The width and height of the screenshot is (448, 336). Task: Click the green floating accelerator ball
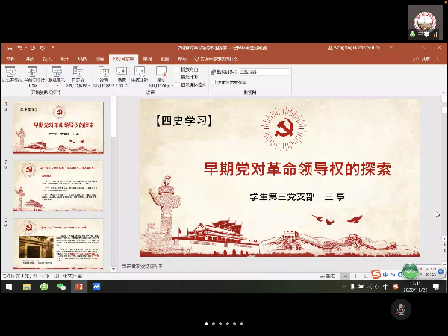tap(410, 271)
